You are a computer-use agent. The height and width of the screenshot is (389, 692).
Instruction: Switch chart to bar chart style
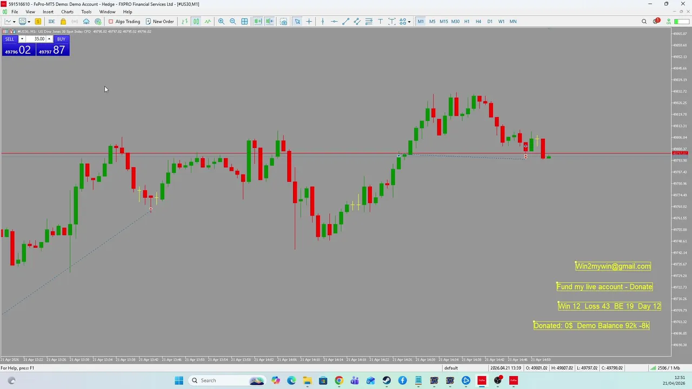[x=184, y=22]
